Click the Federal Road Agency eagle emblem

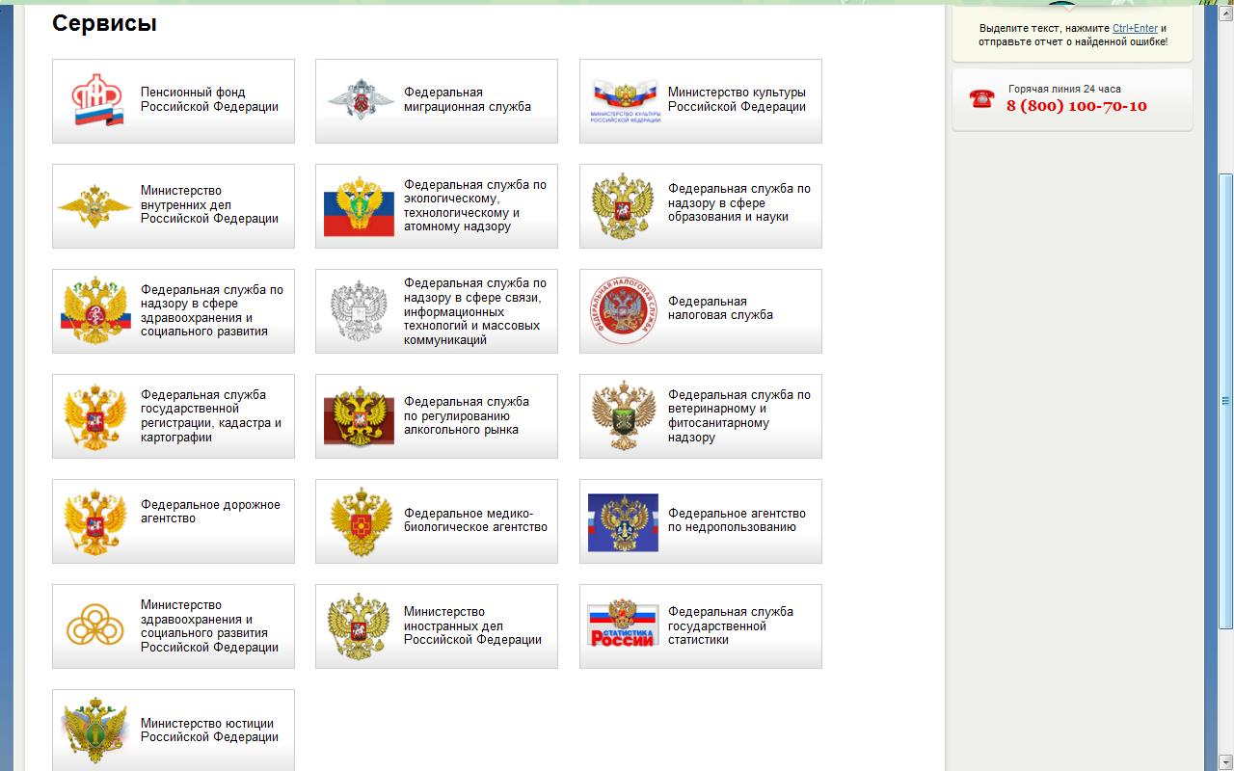(94, 521)
